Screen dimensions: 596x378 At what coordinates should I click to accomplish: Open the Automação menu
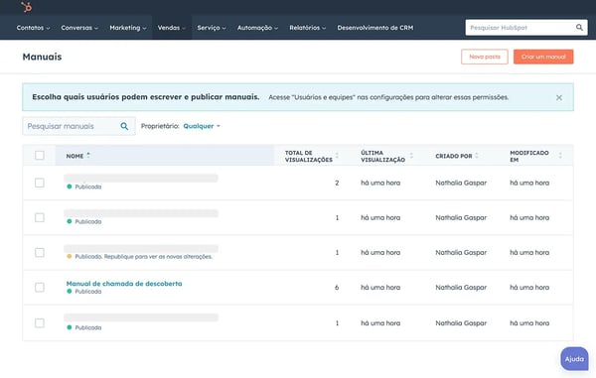pos(257,28)
